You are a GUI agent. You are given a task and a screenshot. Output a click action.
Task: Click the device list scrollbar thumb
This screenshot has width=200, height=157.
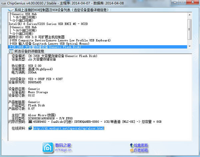[190, 29]
